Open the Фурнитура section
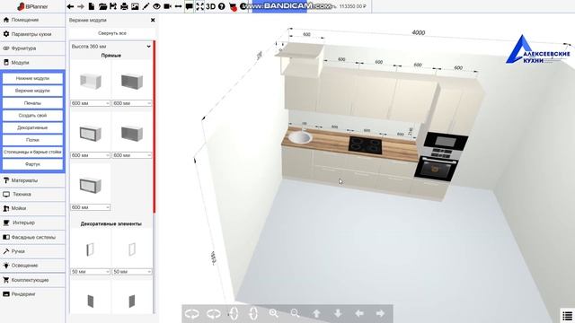This screenshot has width=575, height=323. click(x=32, y=48)
